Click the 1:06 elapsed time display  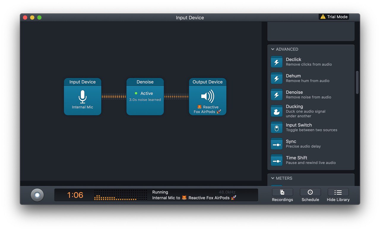coord(75,195)
